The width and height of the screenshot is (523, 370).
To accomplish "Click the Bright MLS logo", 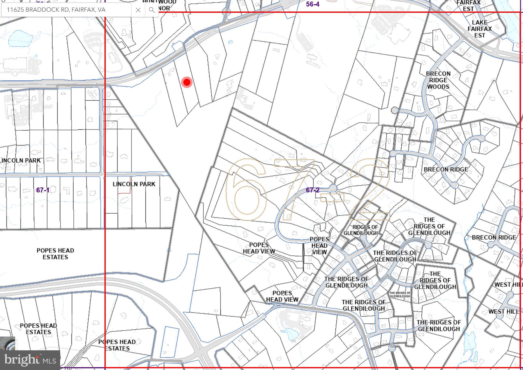I will tap(30, 360).
